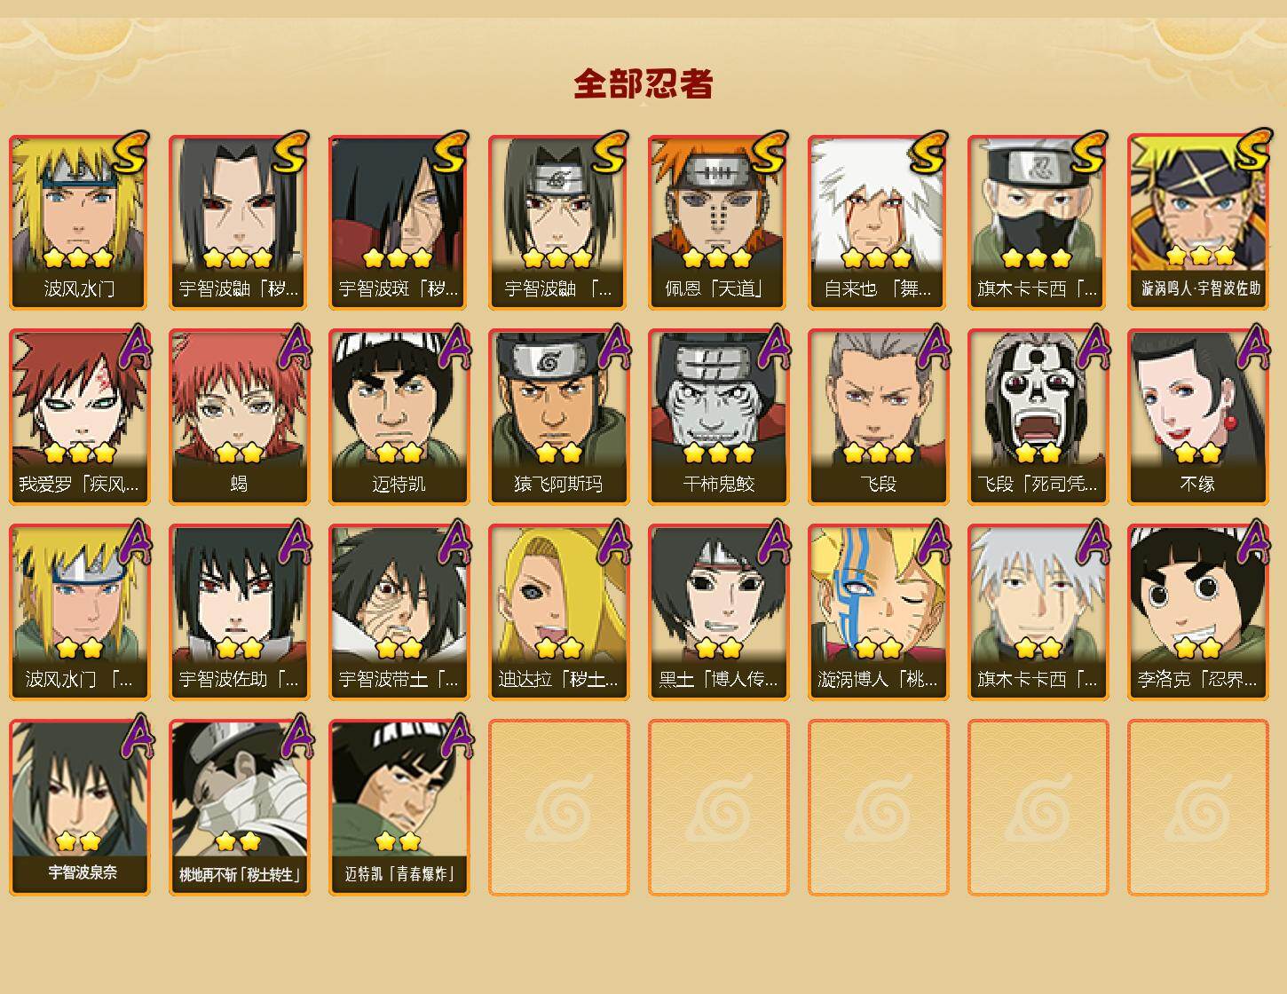Screen dimensions: 1287x994
Task: Select the 不缘 ninja card
Action: pyautogui.click(x=1198, y=417)
